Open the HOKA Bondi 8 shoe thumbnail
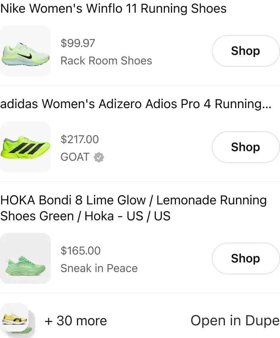 click(25, 258)
